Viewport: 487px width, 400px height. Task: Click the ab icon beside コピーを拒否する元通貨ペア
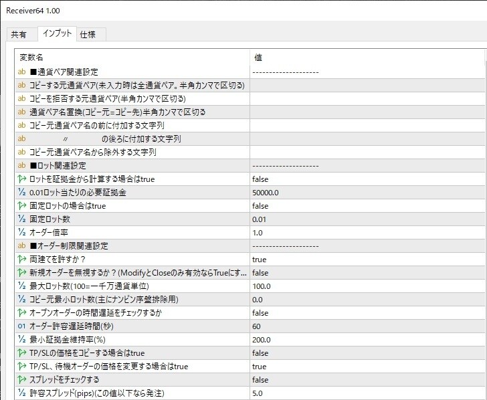[x=21, y=98]
